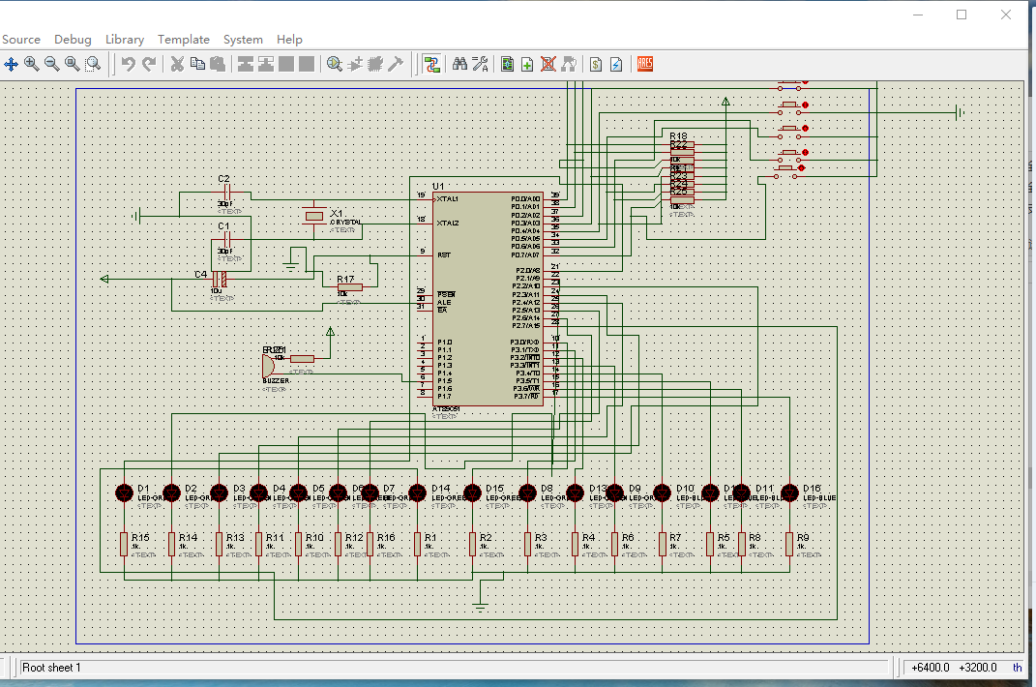Select resistor R7
1036x687 pixels.
point(663,544)
